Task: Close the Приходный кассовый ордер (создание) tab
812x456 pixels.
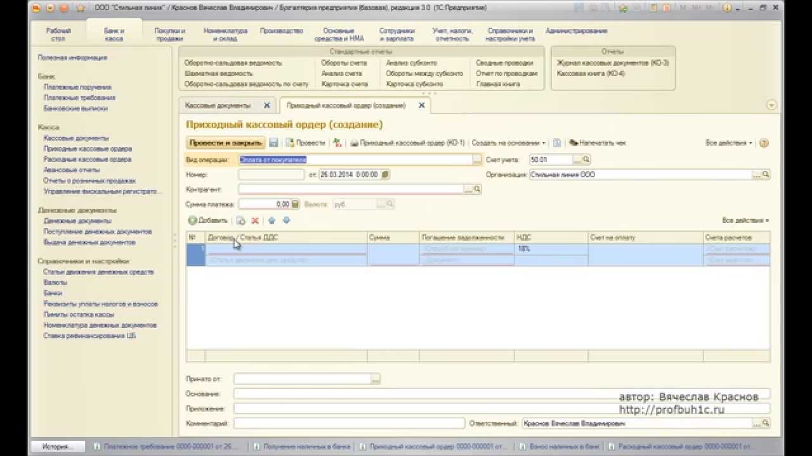Action: pos(421,105)
